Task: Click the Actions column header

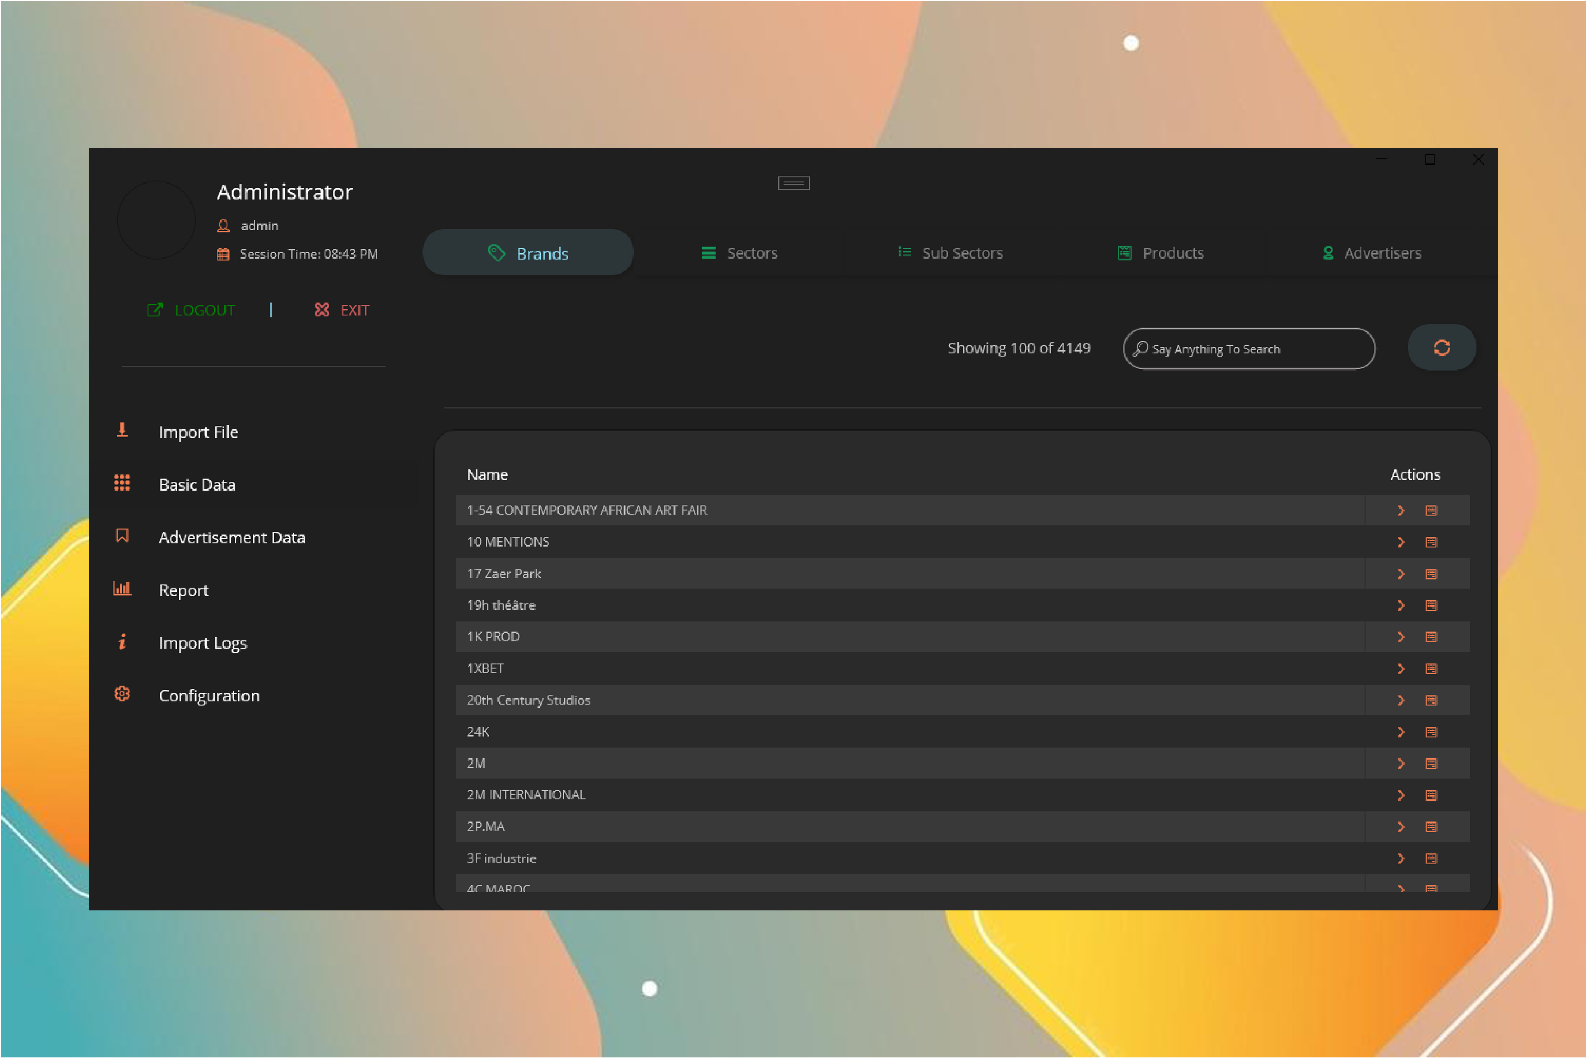Action: point(1415,474)
